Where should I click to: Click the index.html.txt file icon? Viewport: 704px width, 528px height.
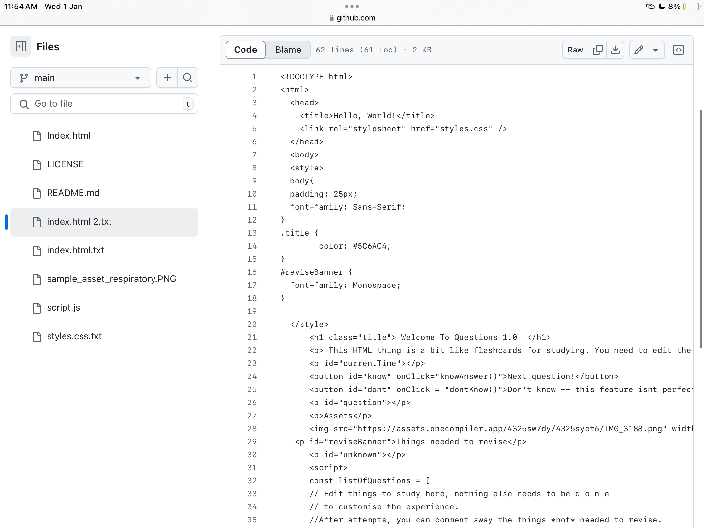[37, 251]
